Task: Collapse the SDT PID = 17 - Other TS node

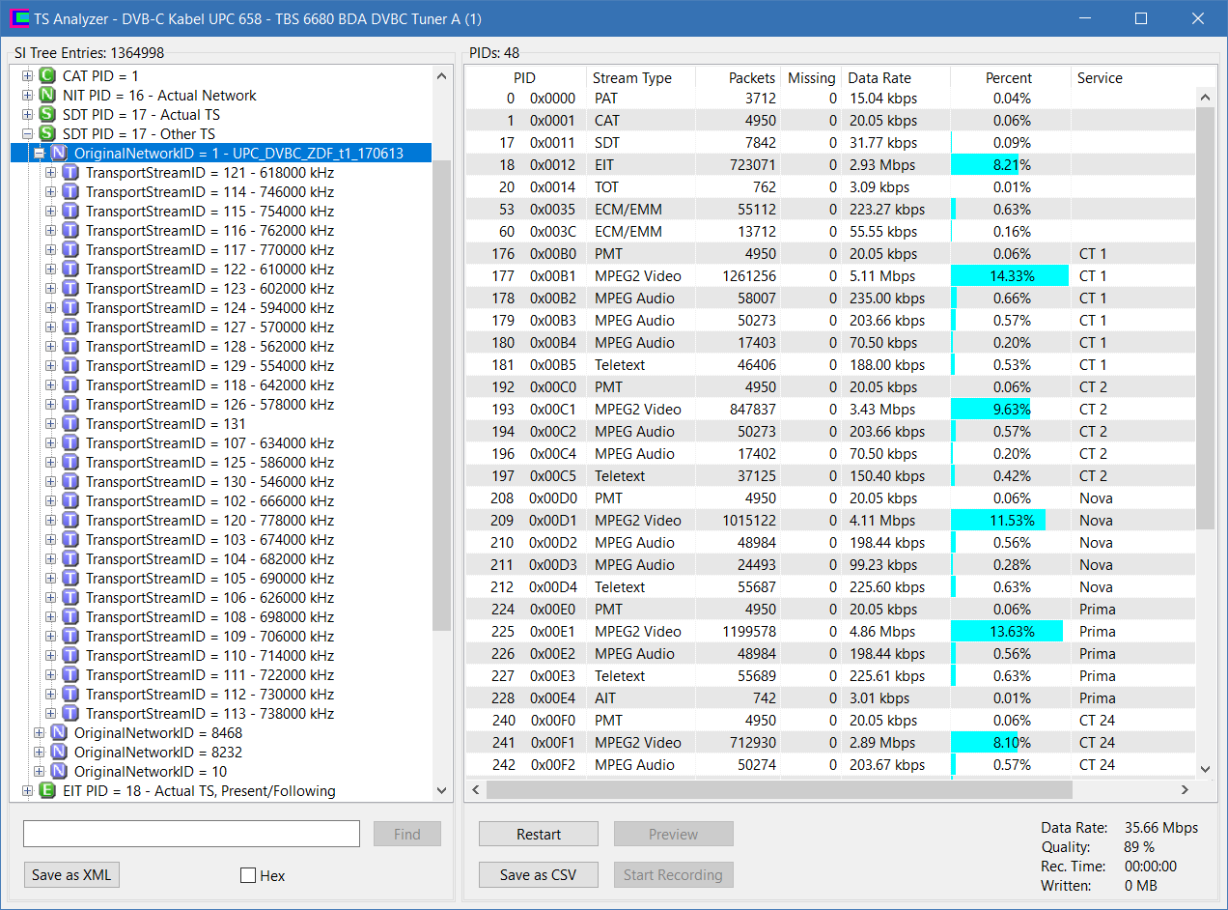Action: point(27,133)
